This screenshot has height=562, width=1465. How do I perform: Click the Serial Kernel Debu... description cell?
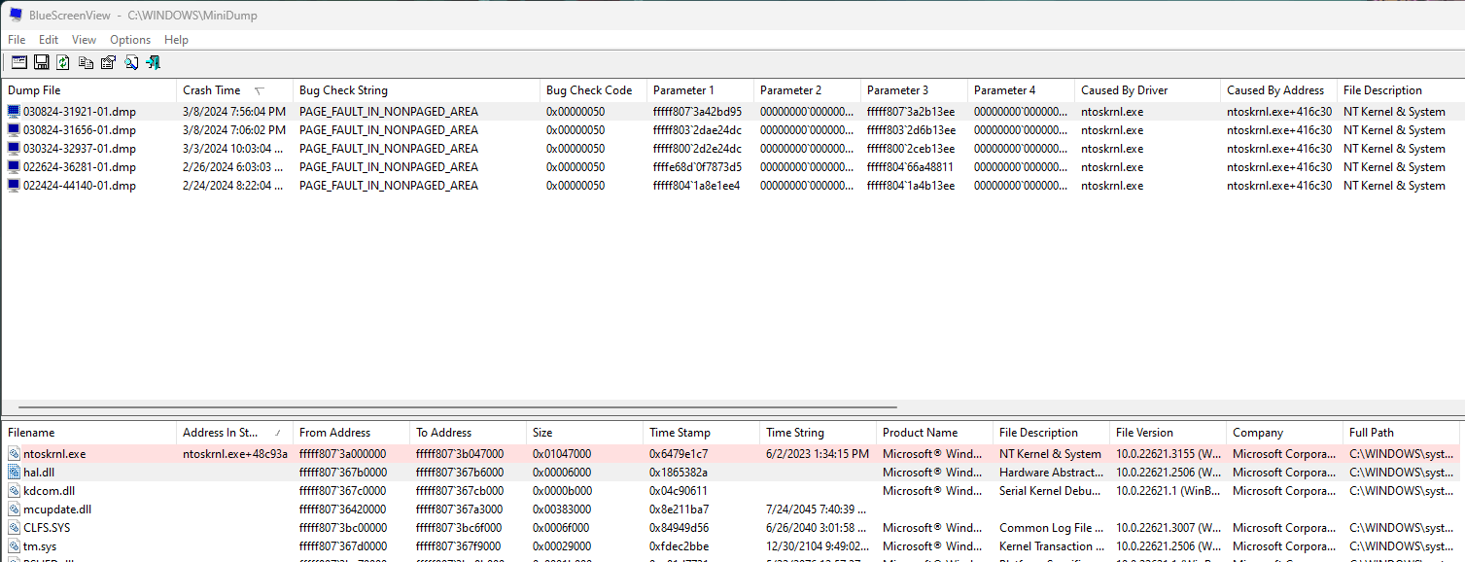click(x=1051, y=491)
